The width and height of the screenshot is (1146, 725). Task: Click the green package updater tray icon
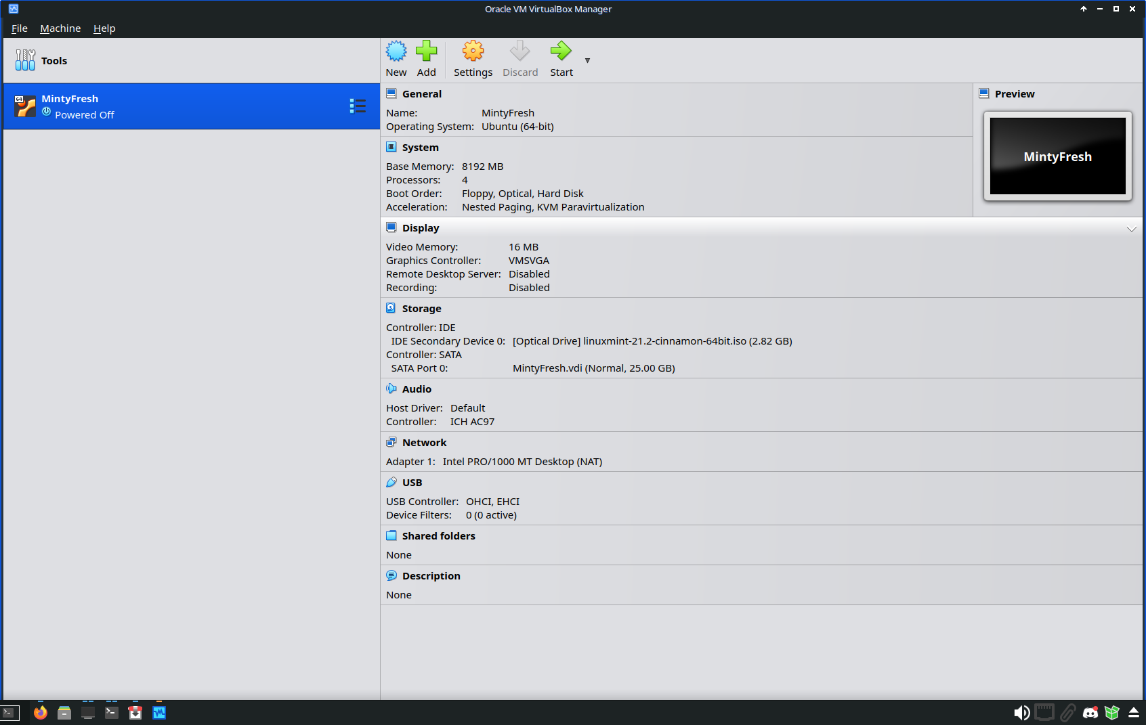[x=1112, y=712]
